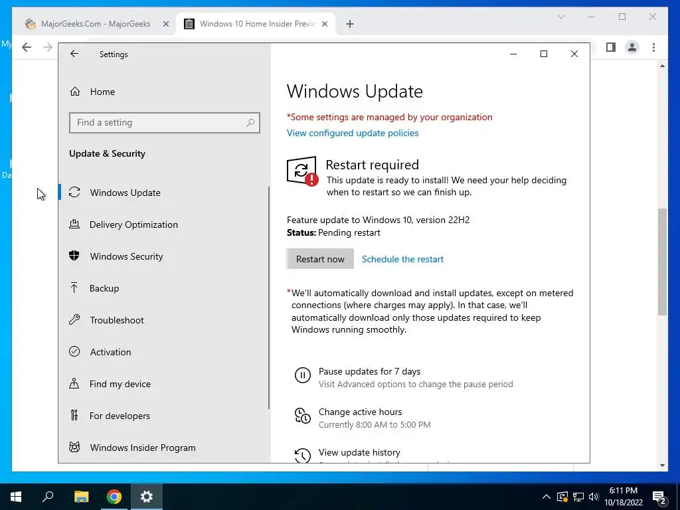Screen dimensions: 680x510
Task: Open Chrome from the taskbar
Action: (x=114, y=497)
